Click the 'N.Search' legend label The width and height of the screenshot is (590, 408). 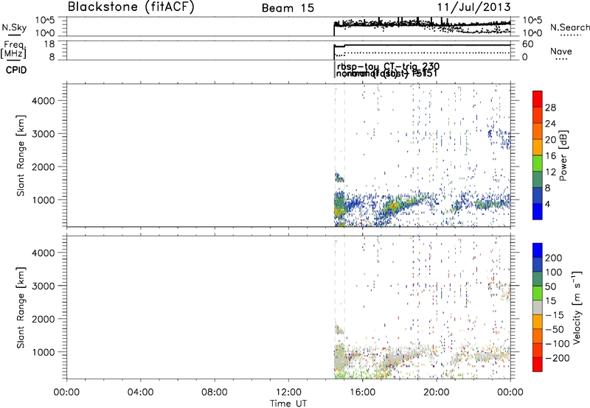[x=570, y=27]
